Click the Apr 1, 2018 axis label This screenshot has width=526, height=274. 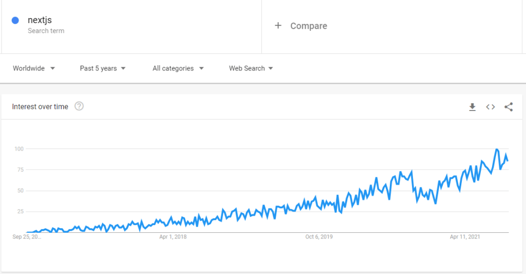pos(173,236)
